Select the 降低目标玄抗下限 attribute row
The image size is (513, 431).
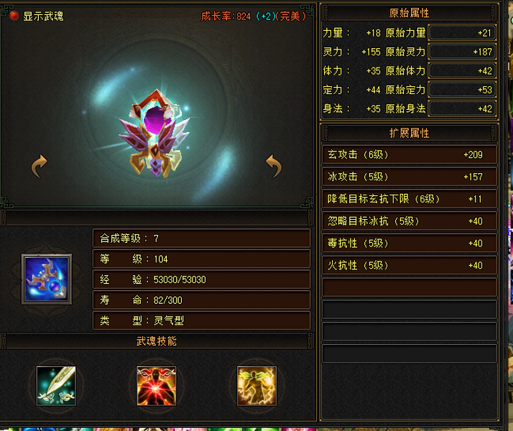coord(410,199)
